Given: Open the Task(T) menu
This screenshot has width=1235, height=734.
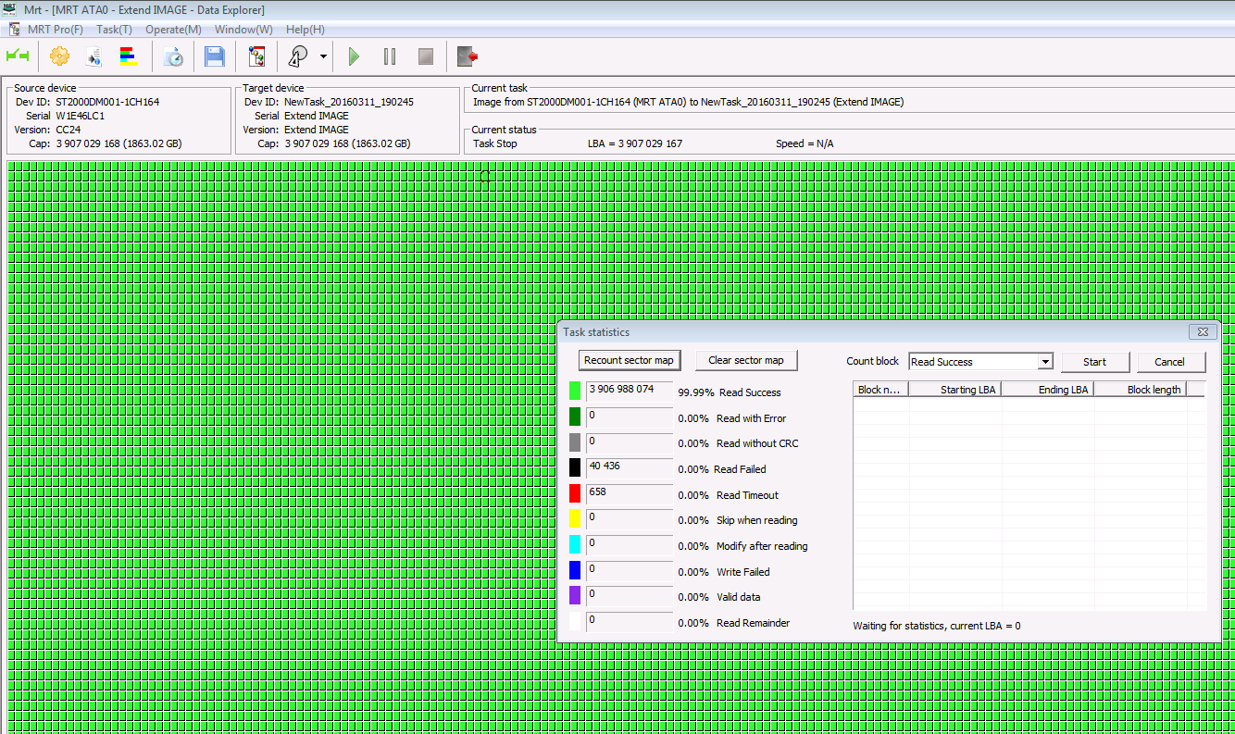Looking at the screenshot, I should click(114, 29).
